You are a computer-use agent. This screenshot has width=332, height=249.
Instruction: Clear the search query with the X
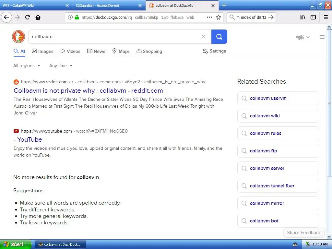204,37
